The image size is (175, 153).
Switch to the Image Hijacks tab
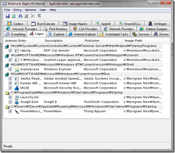pos(75,24)
